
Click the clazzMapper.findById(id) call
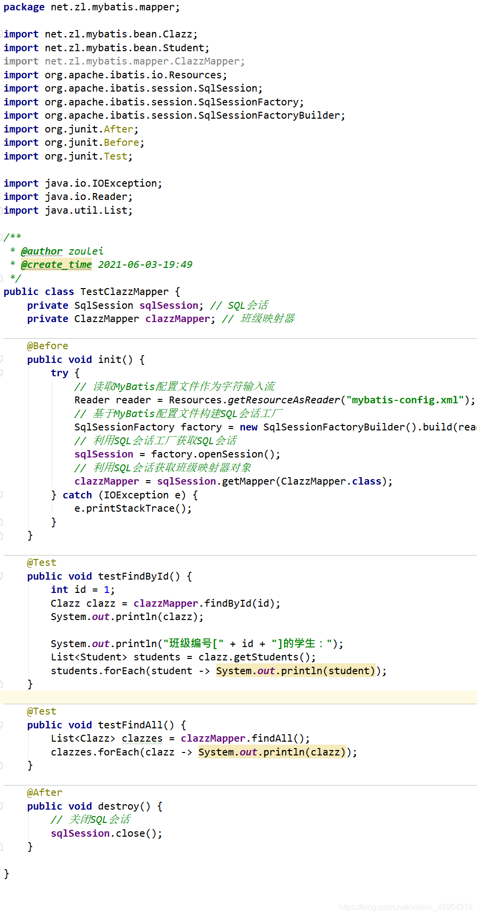pyautogui.click(x=204, y=603)
